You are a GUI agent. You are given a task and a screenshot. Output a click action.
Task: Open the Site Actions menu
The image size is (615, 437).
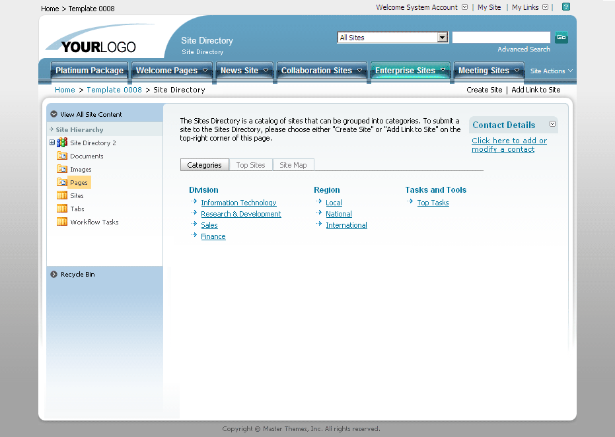[550, 71]
